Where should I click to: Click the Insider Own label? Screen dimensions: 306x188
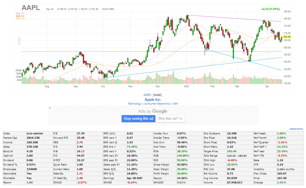(161, 134)
